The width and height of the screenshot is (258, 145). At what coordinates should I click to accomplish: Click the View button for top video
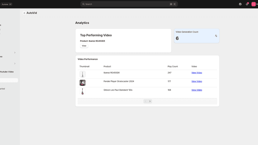click(x=84, y=46)
